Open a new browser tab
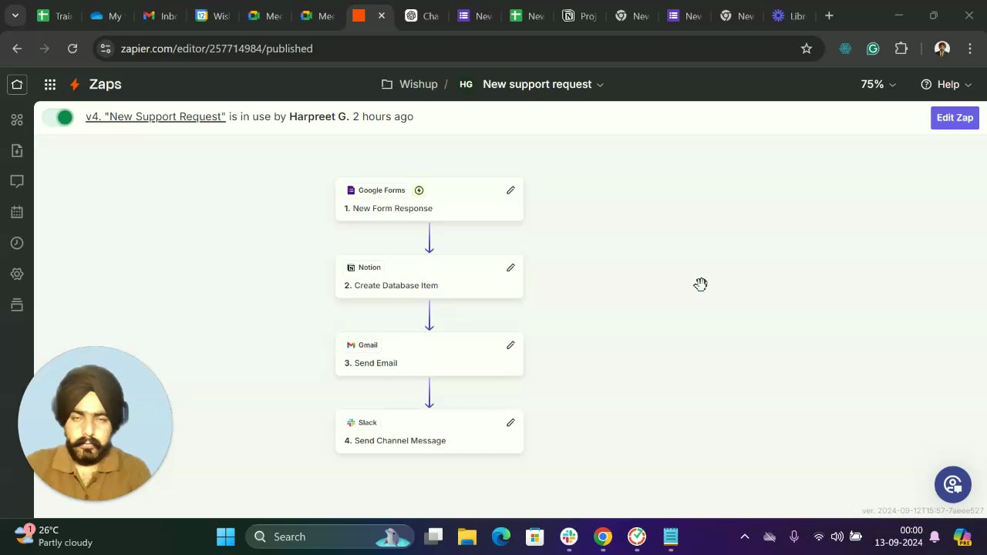The height and width of the screenshot is (555, 987). click(829, 15)
